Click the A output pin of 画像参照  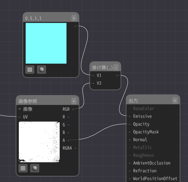(69, 140)
